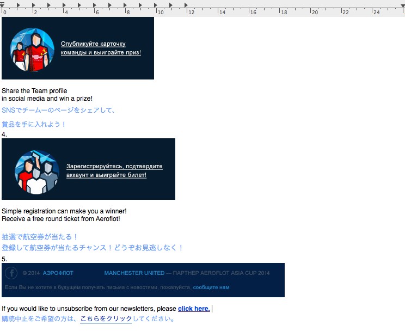This screenshot has height=331, width=405.
Task: Click the tab stop marker at ruler 2
Action: (34, 5)
